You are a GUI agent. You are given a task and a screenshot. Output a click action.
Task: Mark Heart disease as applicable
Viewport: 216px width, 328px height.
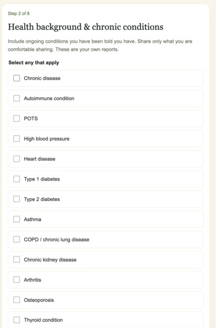pyautogui.click(x=17, y=159)
